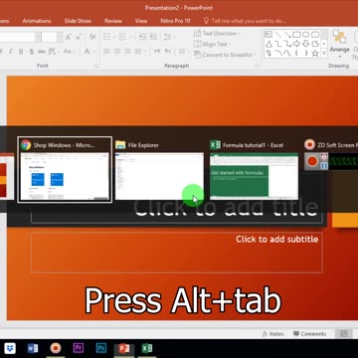Image resolution: width=358 pixels, height=358 pixels.
Task: Open Dropbox from the taskbar
Action: click(10, 348)
